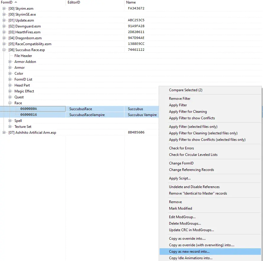
Task: Click the SuccubusRaceVampire EditorID cell
Action: point(95,115)
